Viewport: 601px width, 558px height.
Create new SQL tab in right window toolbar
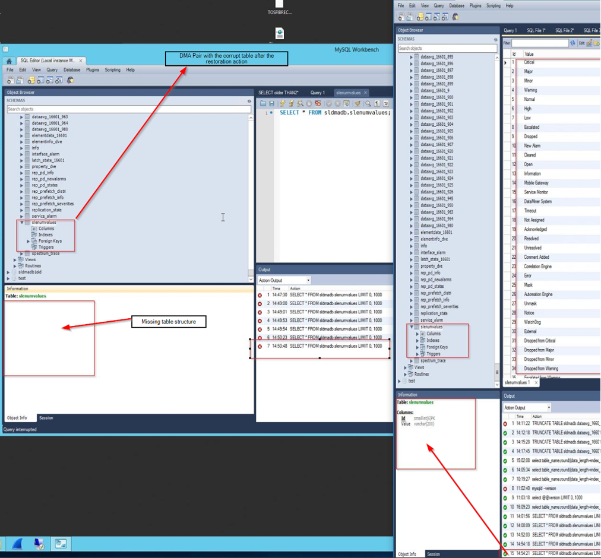tap(401, 17)
